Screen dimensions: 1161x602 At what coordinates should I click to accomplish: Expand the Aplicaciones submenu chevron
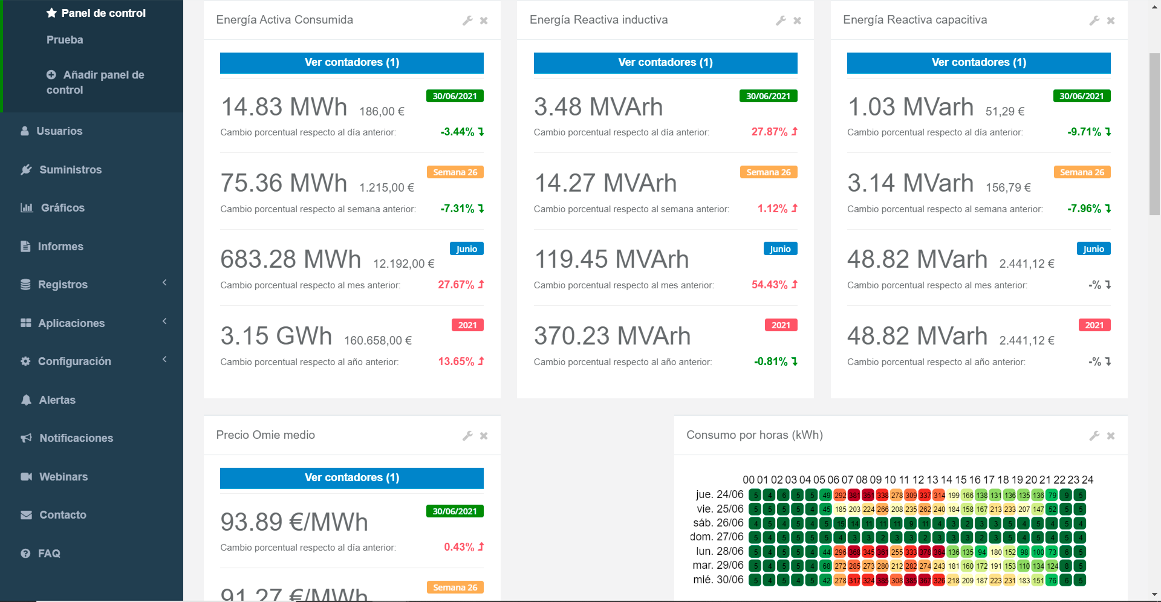point(164,322)
